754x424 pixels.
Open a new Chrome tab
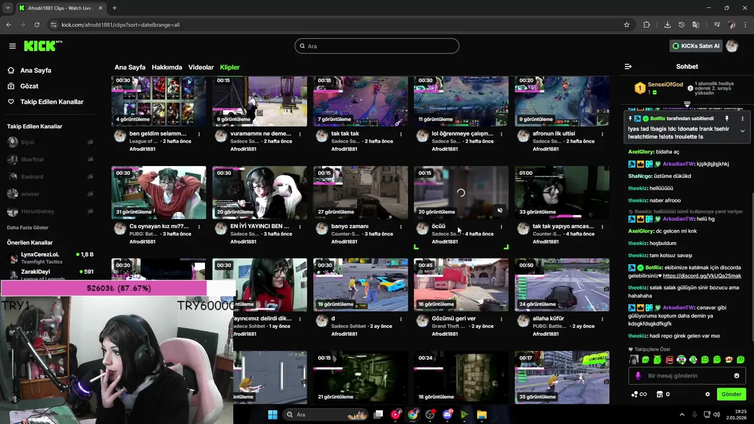coord(114,8)
